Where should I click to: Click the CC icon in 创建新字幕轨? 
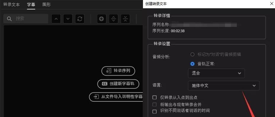coord(104,84)
